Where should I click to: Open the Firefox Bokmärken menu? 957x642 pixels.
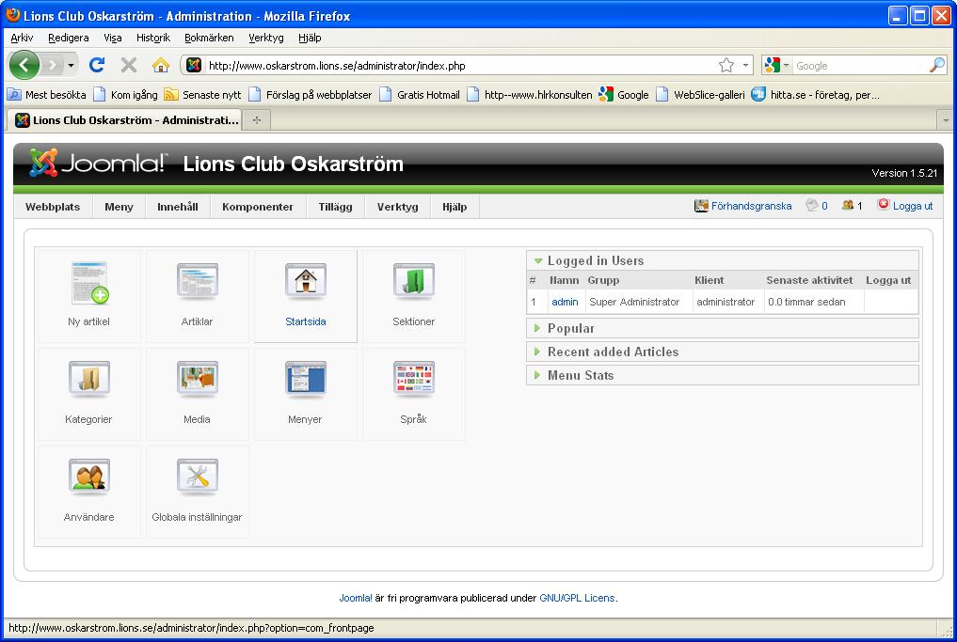pyautogui.click(x=209, y=38)
